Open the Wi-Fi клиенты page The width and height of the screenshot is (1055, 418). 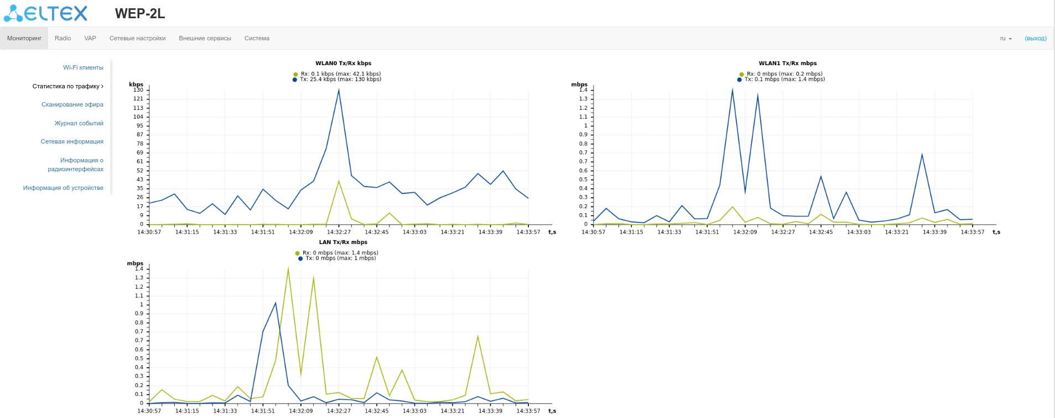point(83,67)
